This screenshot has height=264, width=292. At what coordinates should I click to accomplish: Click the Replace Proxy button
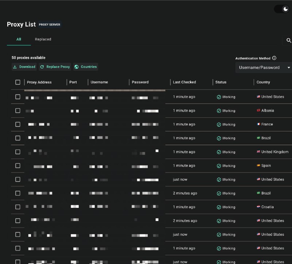click(x=55, y=67)
